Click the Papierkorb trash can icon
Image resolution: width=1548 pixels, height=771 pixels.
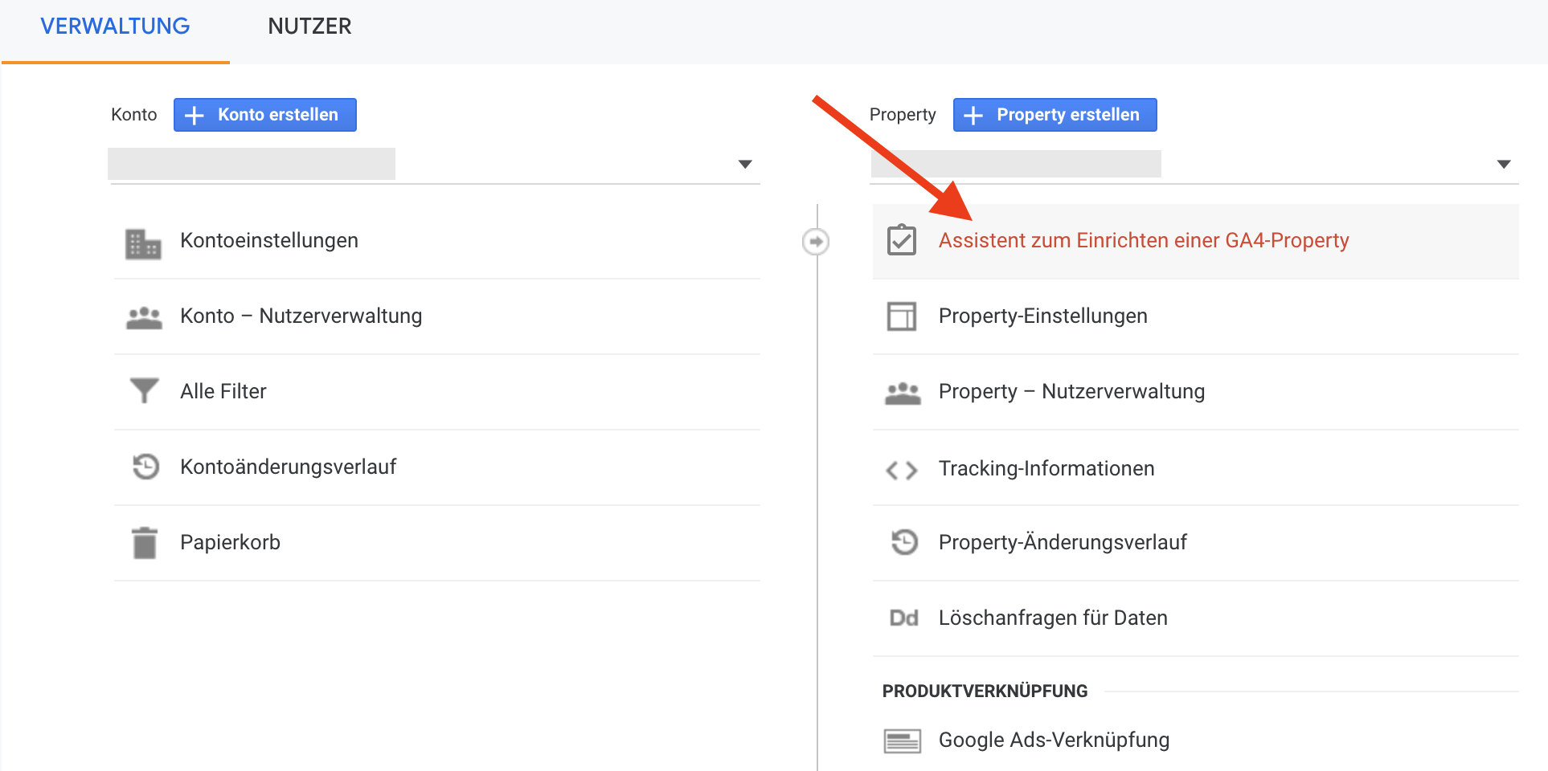145,543
